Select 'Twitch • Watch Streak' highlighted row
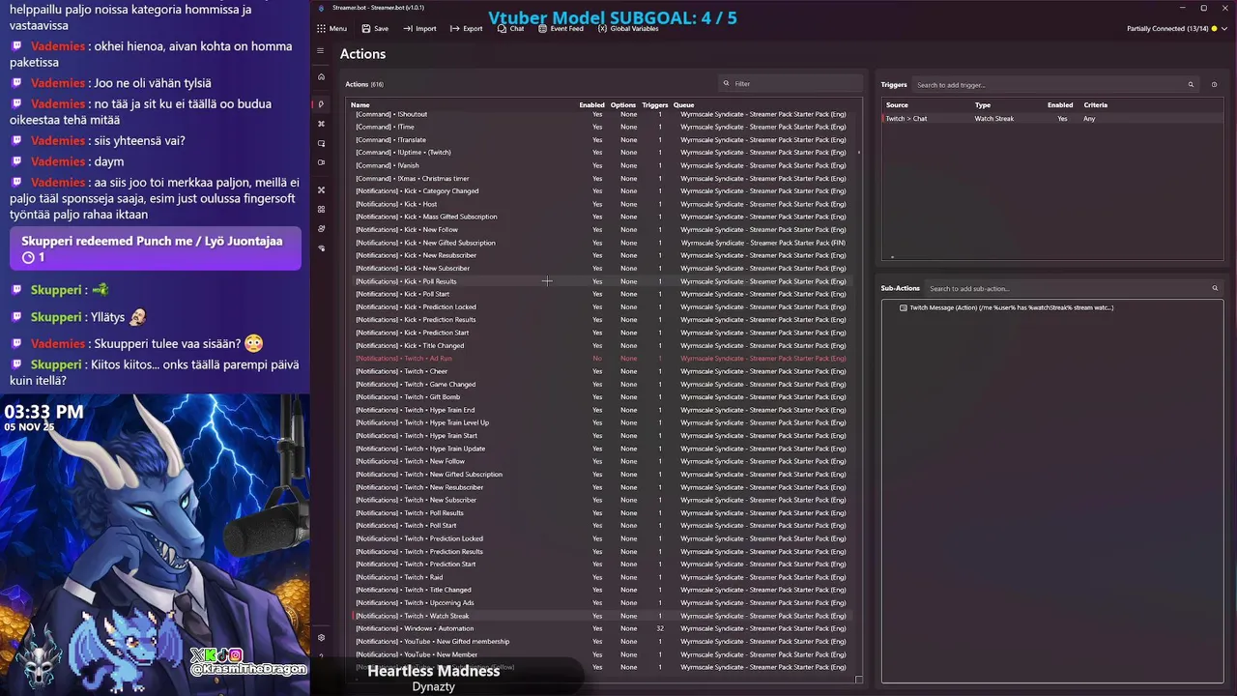This screenshot has height=696, width=1237. coord(602,616)
